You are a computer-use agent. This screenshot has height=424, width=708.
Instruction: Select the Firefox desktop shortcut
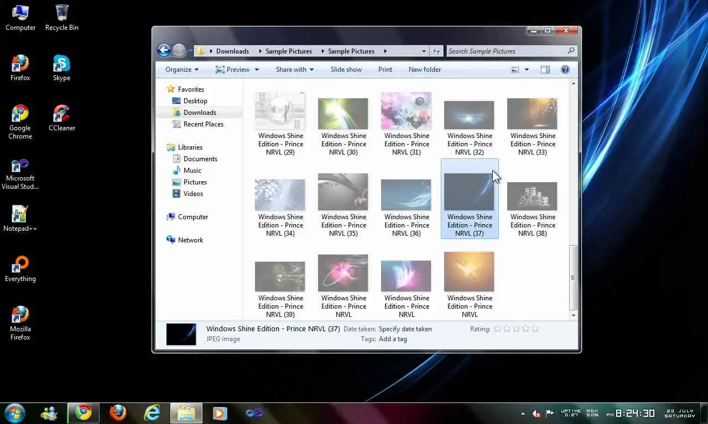tap(20, 68)
